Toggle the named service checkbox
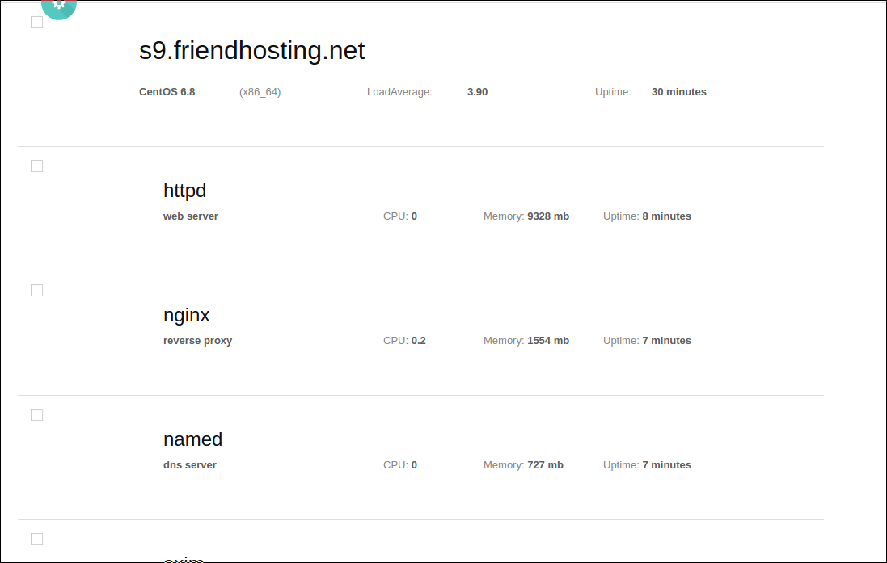Screen dimensions: 887x563 click(x=36, y=414)
